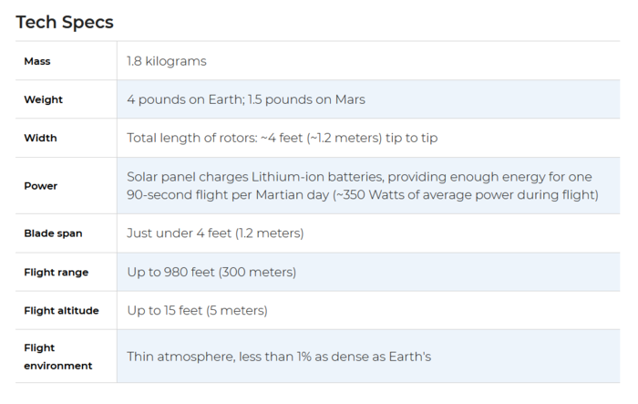Select the Flight range row label
The image size is (638, 404).
(57, 272)
